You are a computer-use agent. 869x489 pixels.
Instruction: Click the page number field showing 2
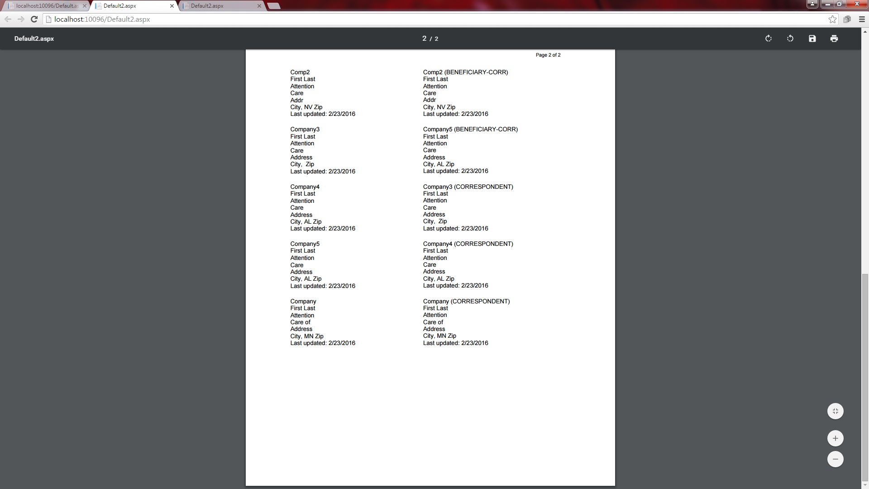click(x=425, y=38)
